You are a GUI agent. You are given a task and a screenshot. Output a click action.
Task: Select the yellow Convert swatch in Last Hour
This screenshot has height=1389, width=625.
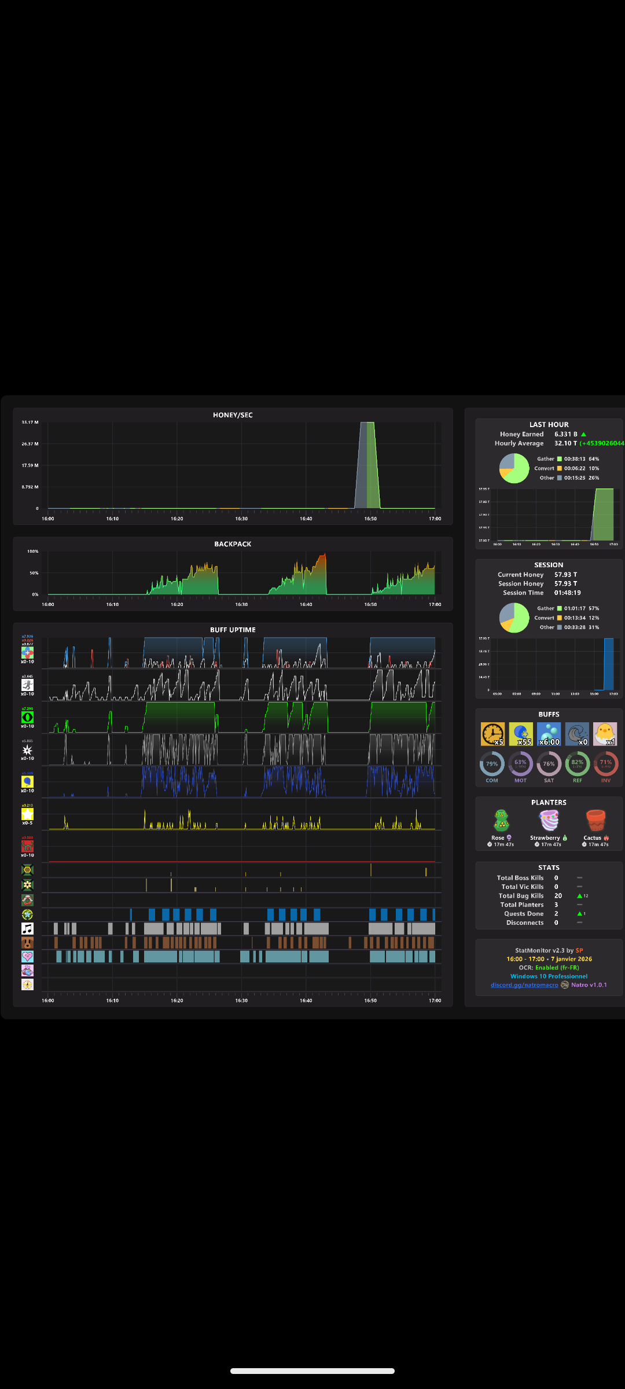(560, 468)
